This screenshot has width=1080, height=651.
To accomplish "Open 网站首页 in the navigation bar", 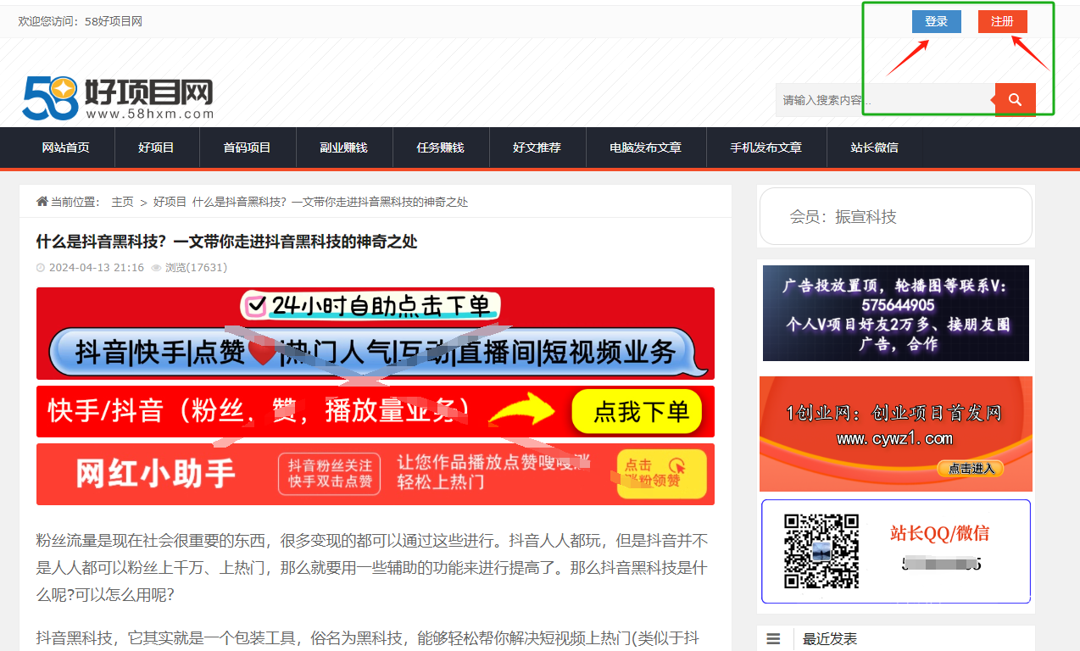I will coord(66,147).
